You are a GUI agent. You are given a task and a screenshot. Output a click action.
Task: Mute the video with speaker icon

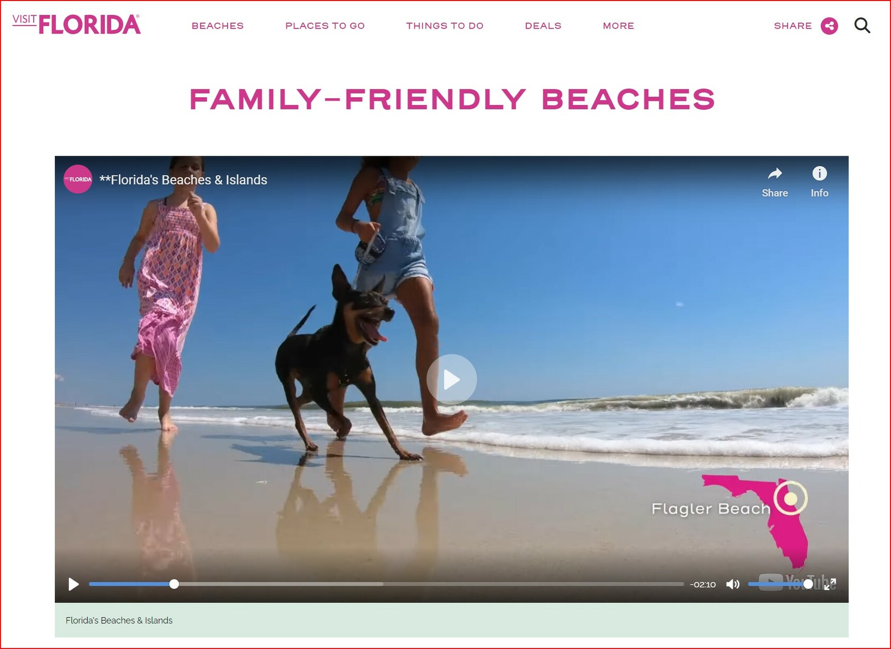[x=733, y=584]
